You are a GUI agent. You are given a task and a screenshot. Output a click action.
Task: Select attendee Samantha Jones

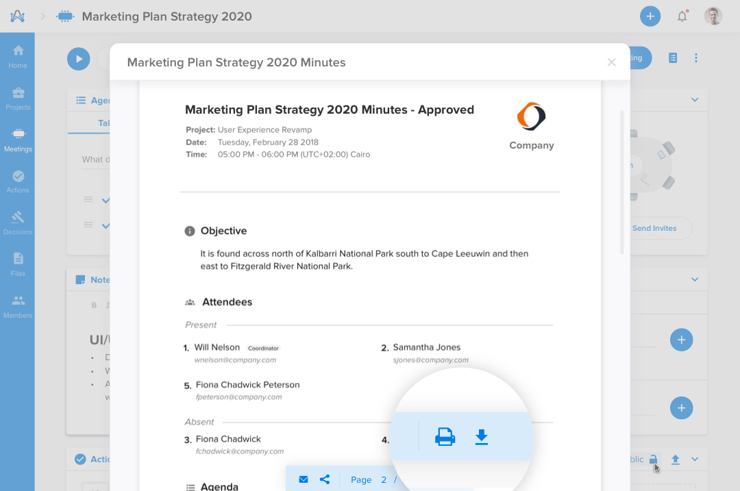427,347
